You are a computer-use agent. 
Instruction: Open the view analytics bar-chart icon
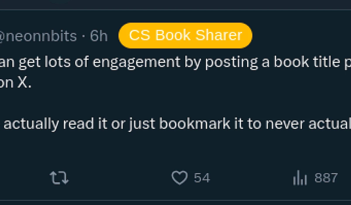(x=300, y=178)
